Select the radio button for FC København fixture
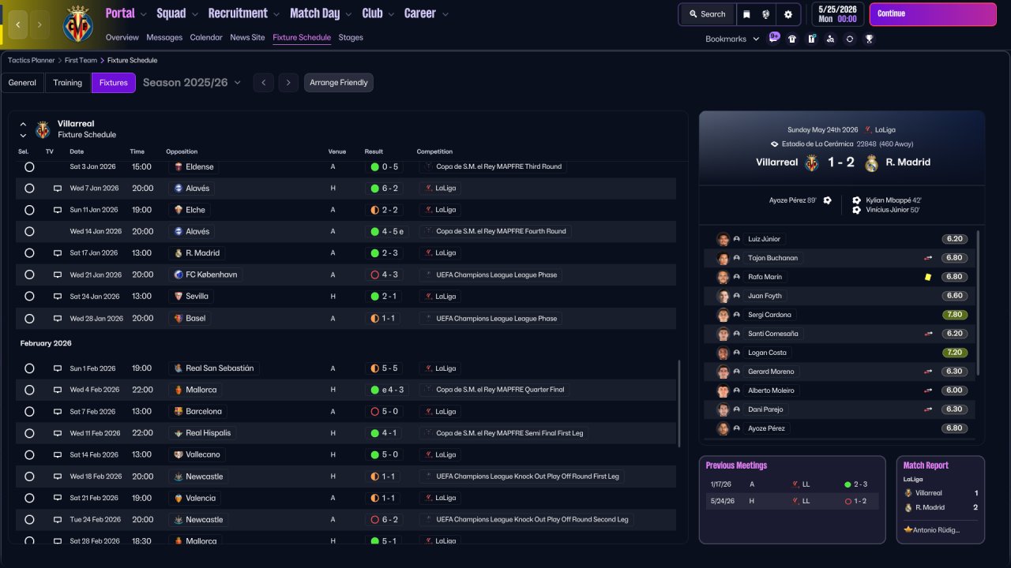Image resolution: width=1011 pixels, height=568 pixels. 29,275
